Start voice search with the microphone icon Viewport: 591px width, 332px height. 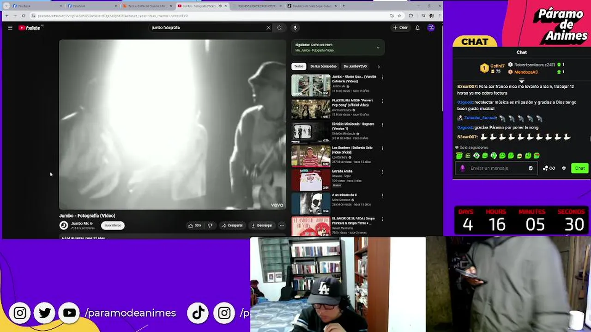[295, 28]
